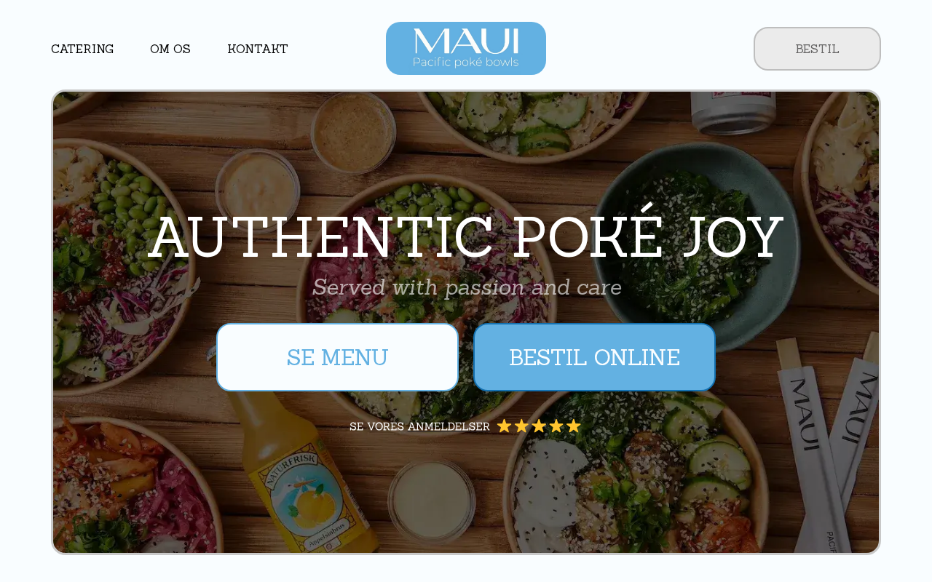The width and height of the screenshot is (932, 582).
Task: Click the MAUI Pacific poké bowls logo
Action: click(466, 48)
